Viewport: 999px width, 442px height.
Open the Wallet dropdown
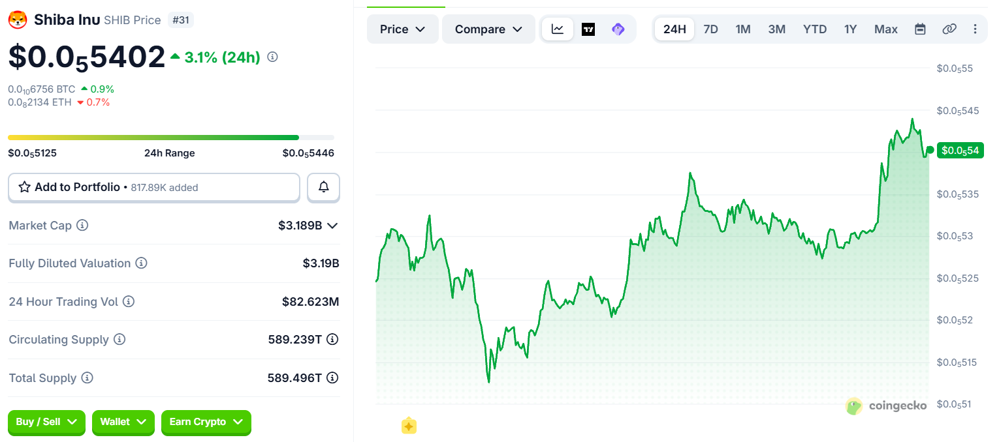[x=123, y=422]
